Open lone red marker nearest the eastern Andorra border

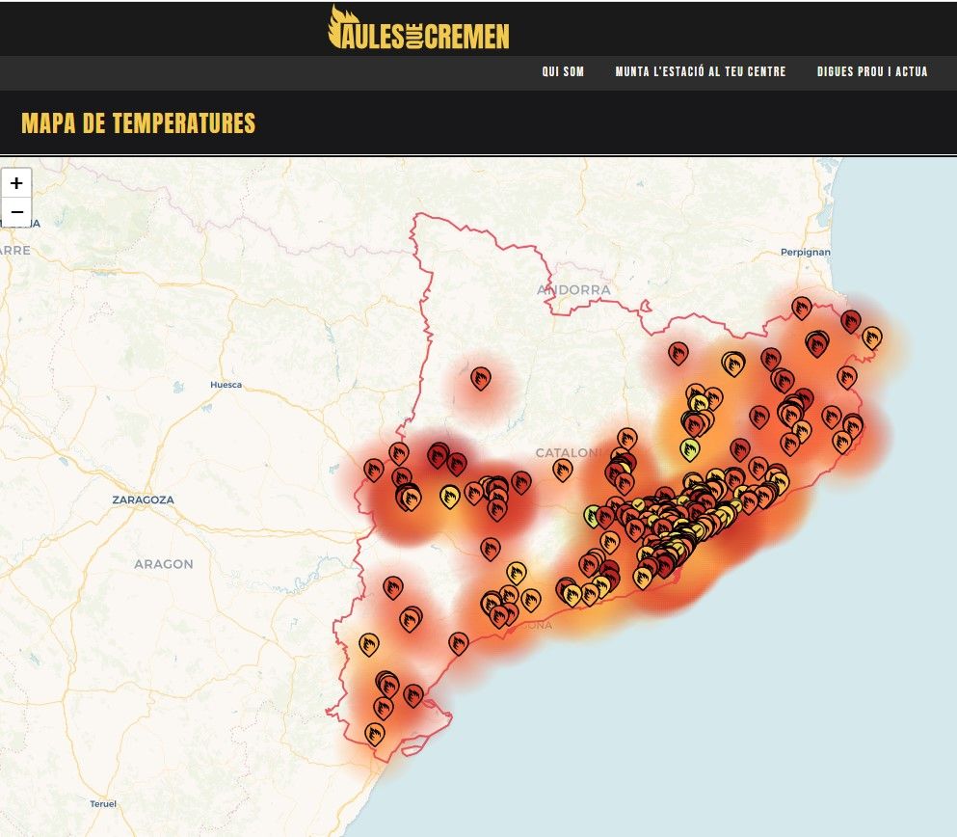tap(678, 353)
